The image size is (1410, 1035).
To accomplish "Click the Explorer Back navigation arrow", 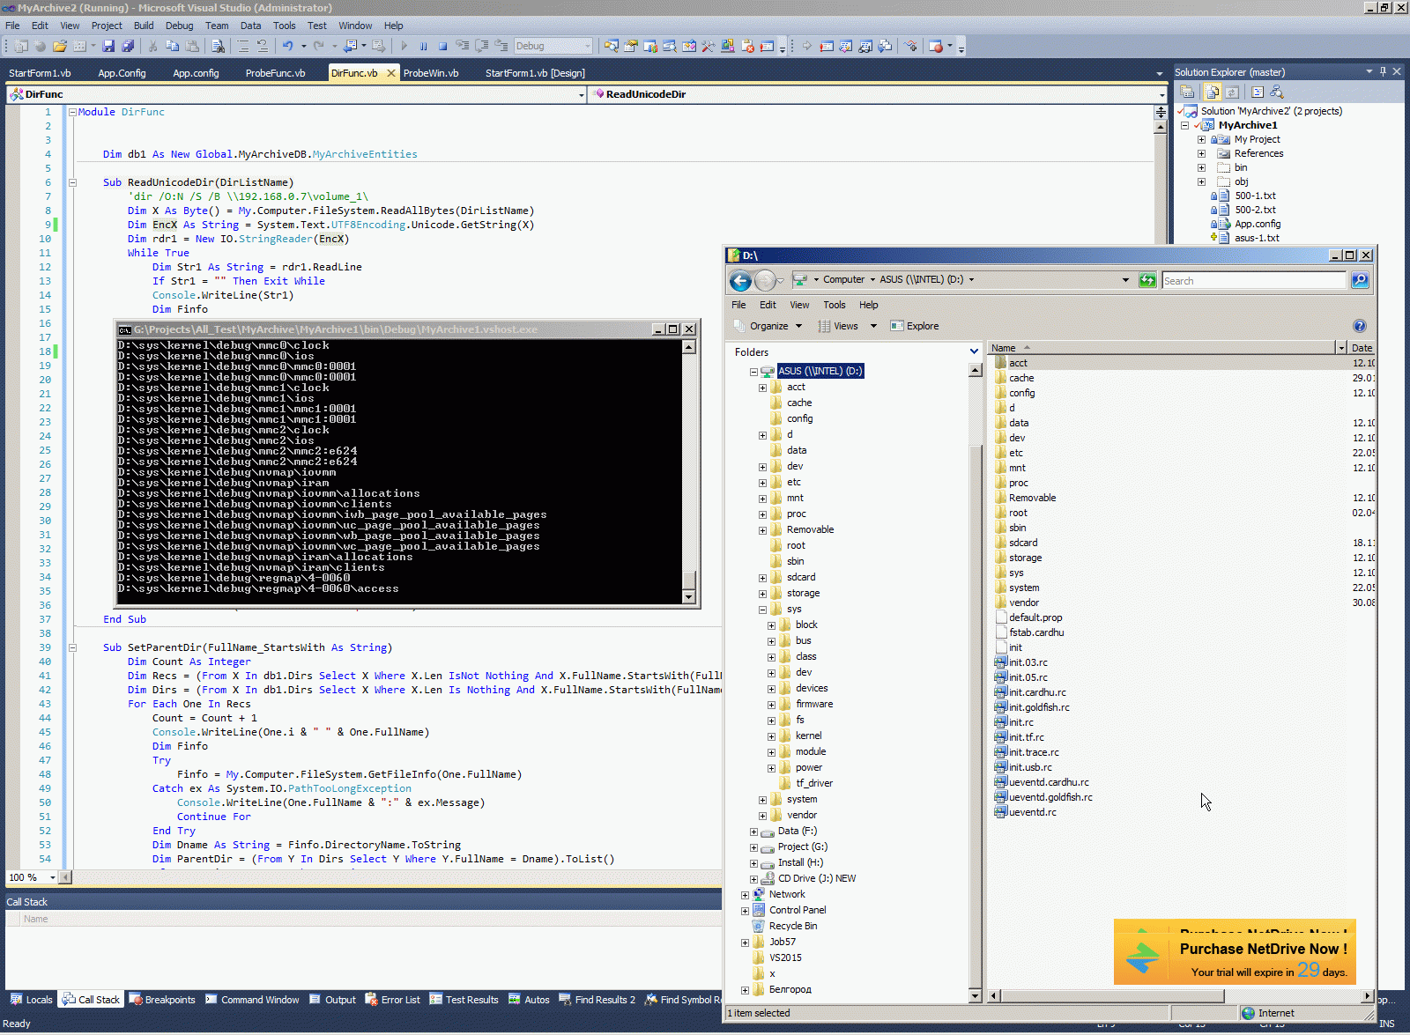I will pos(740,280).
